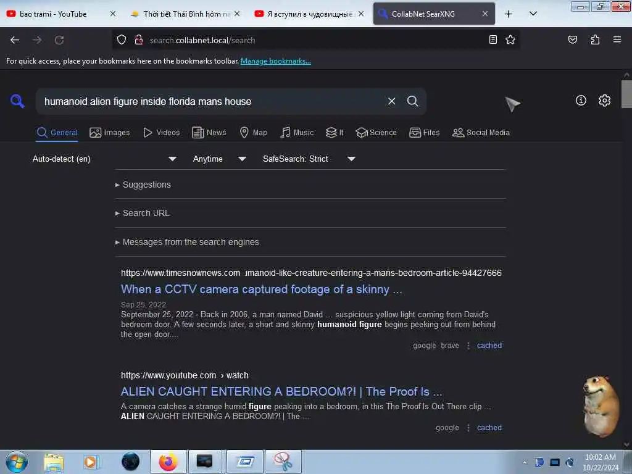
Task: Toggle reader view icon in address bar
Action: coord(493,39)
